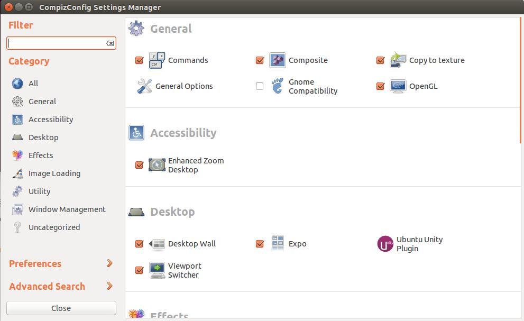Expand the Advanced Search section arrow
This screenshot has height=321, width=524.
(x=109, y=286)
